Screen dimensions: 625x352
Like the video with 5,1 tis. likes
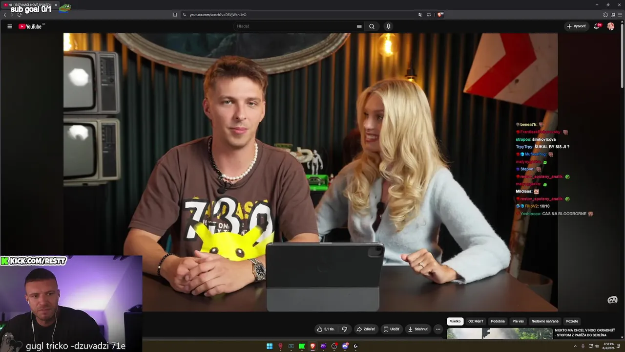click(x=326, y=329)
